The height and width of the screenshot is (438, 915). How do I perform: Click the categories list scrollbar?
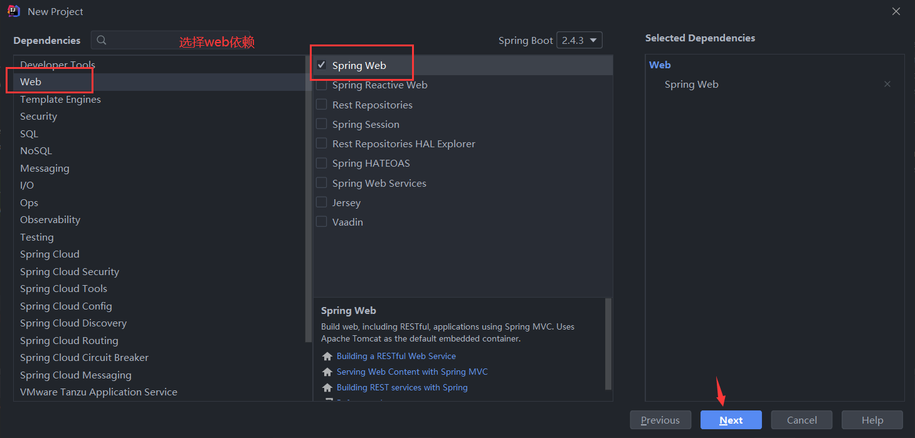click(x=308, y=199)
